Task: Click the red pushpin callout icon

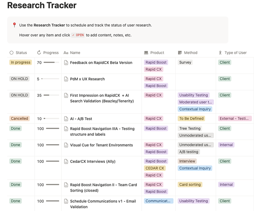Action: coord(14,25)
